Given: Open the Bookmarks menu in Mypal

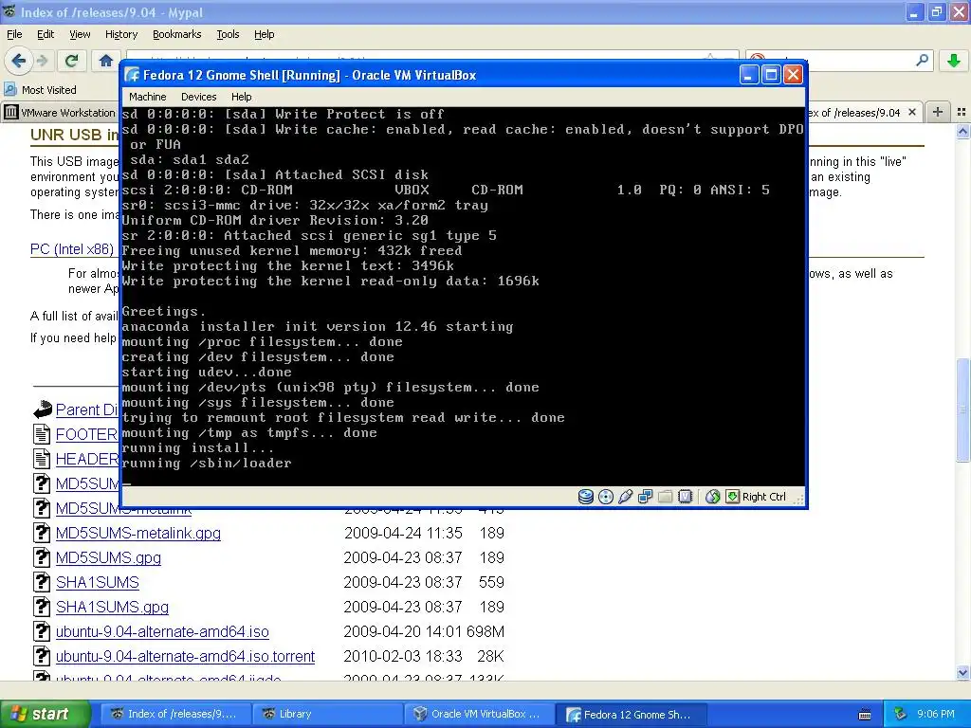Looking at the screenshot, I should click(x=176, y=34).
